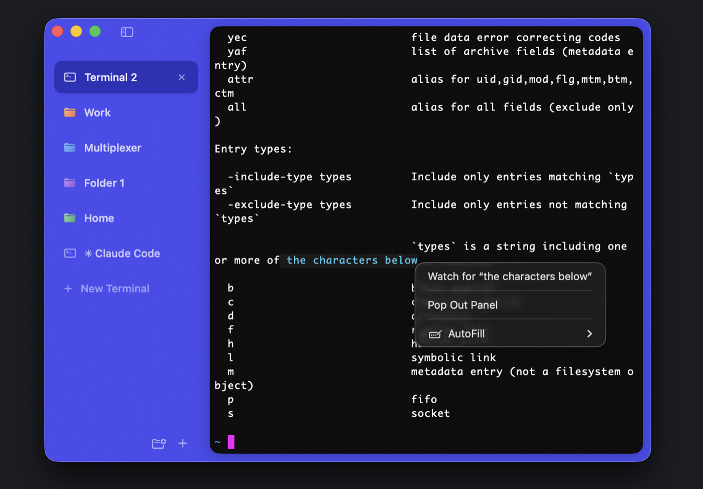Click the window's green maximize button
This screenshot has height=489, width=703.
[x=95, y=32]
